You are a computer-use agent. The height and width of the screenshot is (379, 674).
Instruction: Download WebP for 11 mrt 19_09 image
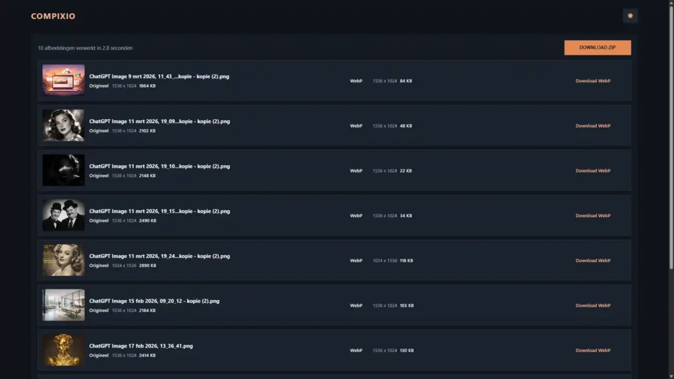pos(592,126)
